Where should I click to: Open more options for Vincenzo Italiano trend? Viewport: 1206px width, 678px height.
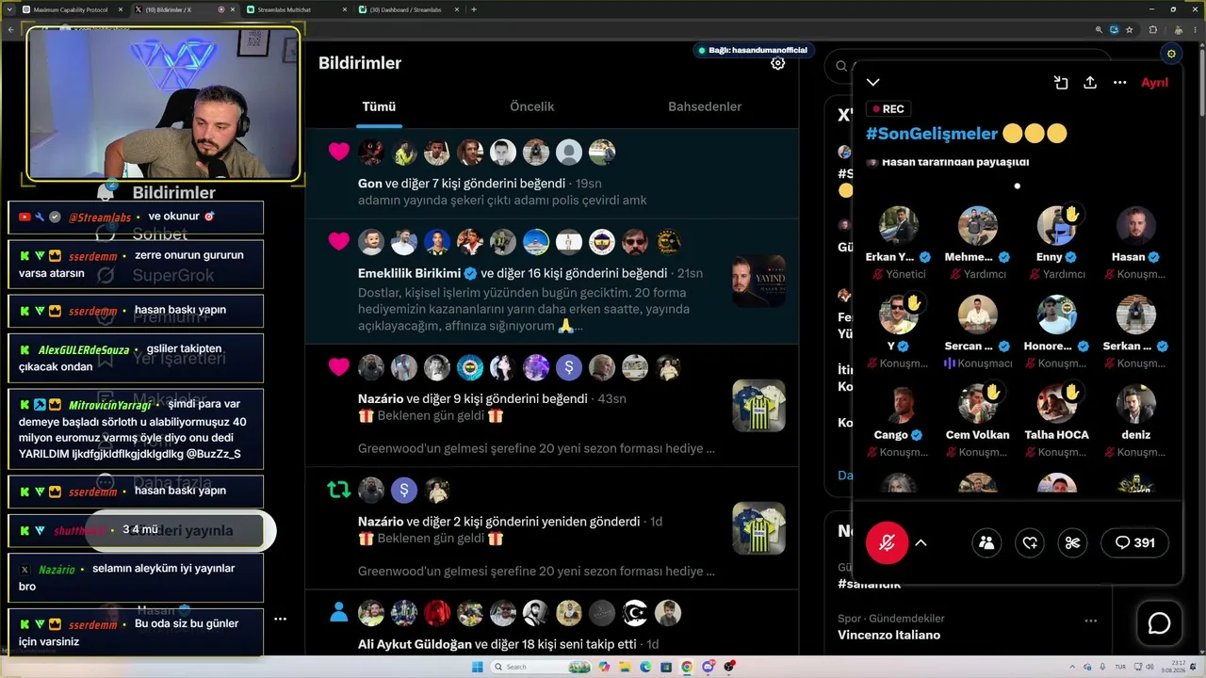[x=1090, y=621]
